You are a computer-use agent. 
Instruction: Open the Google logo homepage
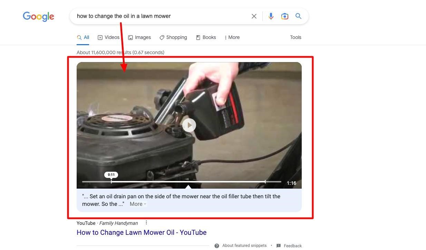click(38, 17)
